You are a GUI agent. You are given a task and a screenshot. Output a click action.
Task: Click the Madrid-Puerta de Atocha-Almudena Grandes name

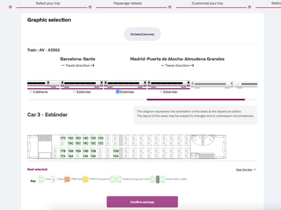177,59
